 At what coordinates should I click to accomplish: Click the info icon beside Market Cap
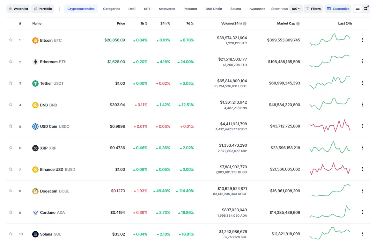pos(298,24)
